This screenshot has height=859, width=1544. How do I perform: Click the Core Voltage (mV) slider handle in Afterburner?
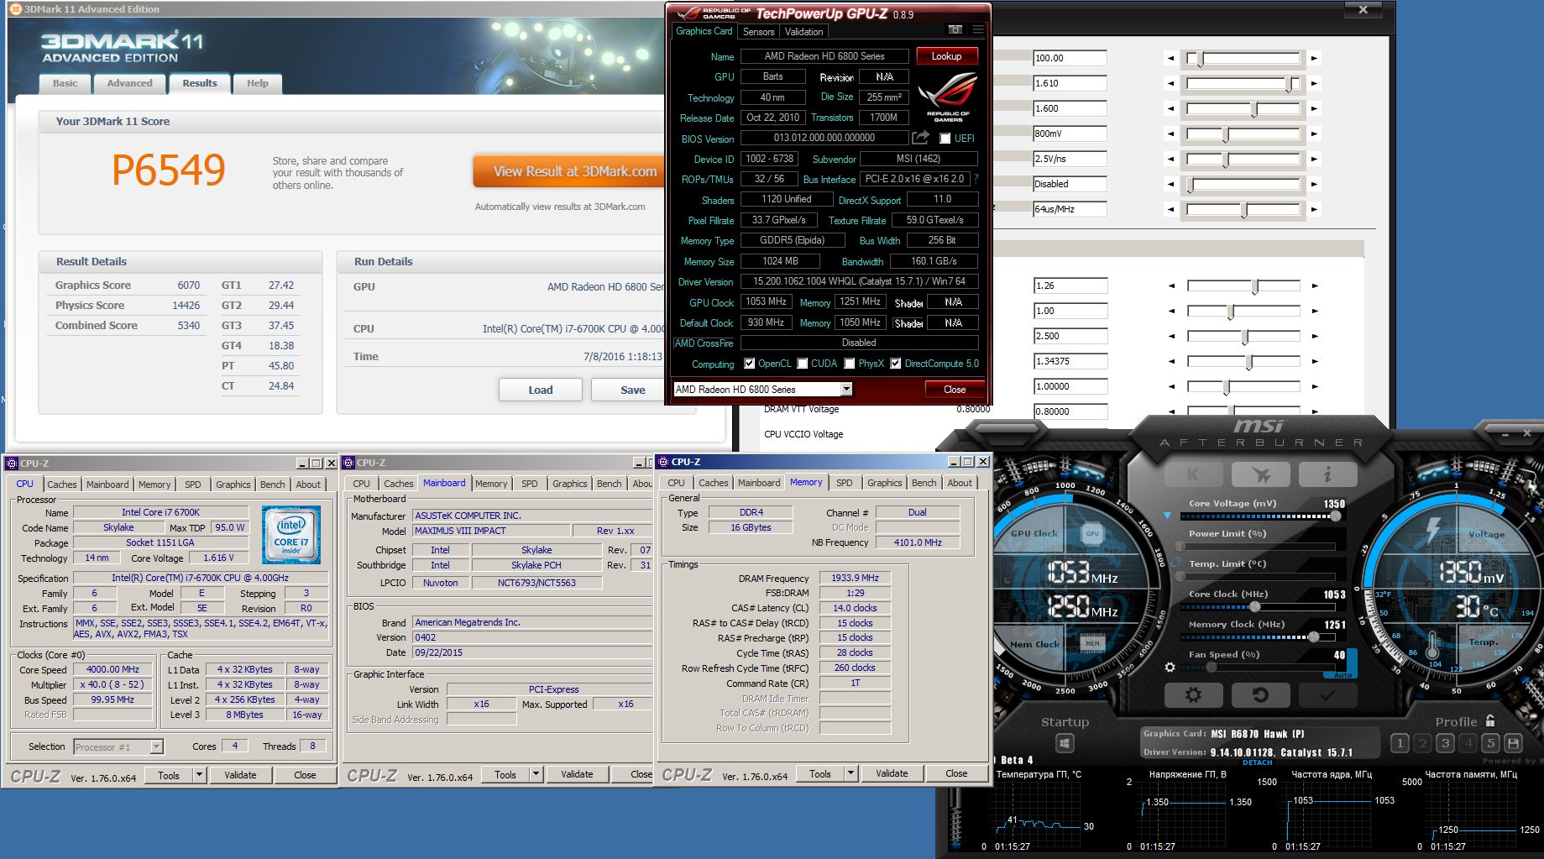[1335, 516]
